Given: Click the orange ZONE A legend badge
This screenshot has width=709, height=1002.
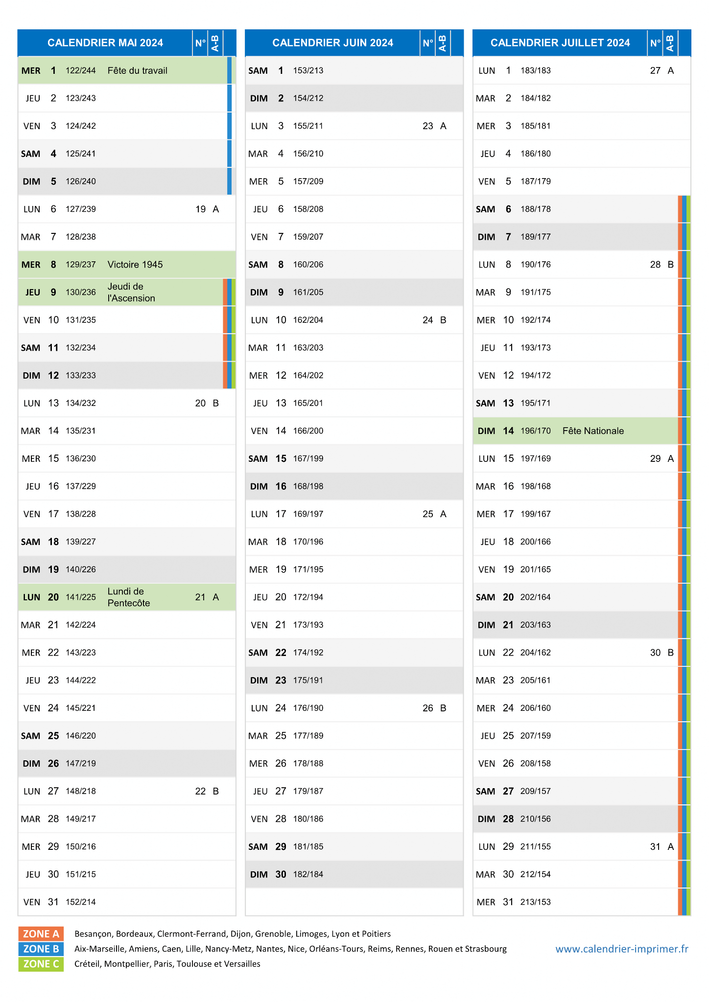Looking at the screenshot, I should click(x=41, y=934).
